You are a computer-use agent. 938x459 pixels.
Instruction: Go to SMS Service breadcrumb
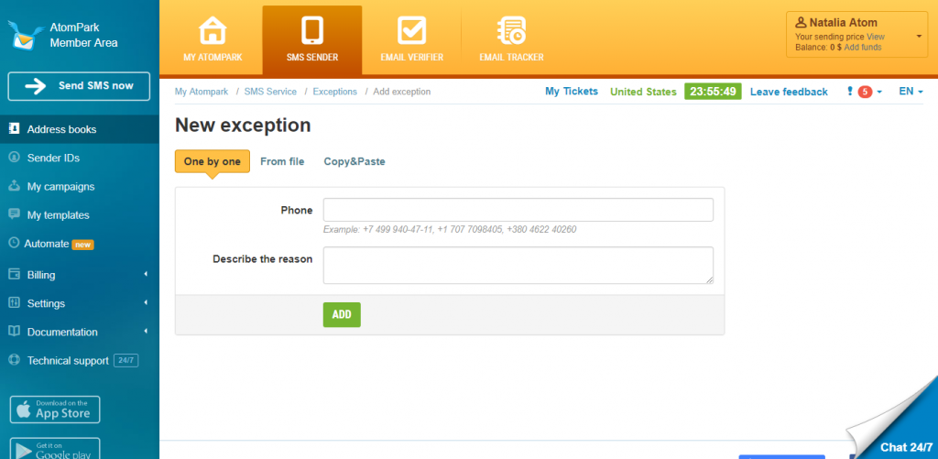pos(270,92)
